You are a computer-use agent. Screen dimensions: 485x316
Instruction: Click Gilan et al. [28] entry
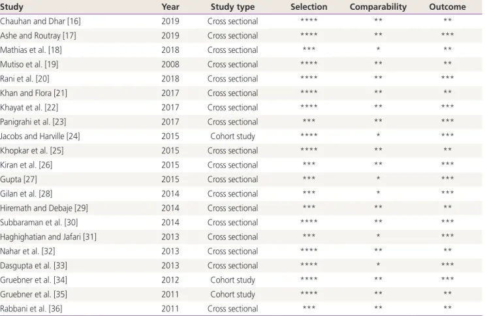click(26, 193)
